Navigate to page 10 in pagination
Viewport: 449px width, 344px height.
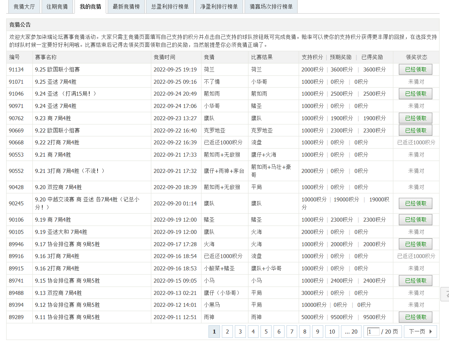tap(332, 332)
